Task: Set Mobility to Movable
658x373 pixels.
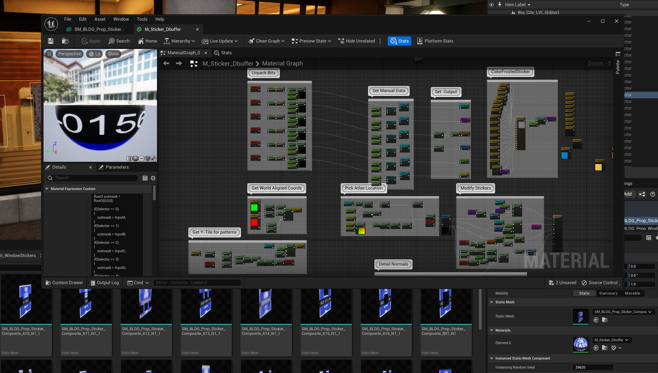Action: (632, 293)
